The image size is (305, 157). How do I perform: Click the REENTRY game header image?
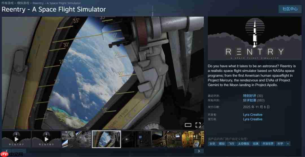pyautogui.click(x=255, y=38)
